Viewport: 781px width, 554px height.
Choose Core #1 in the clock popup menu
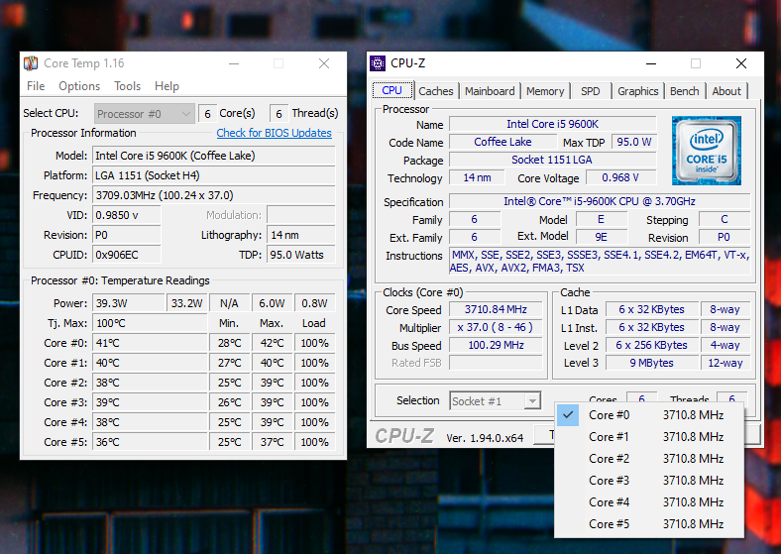(x=649, y=437)
